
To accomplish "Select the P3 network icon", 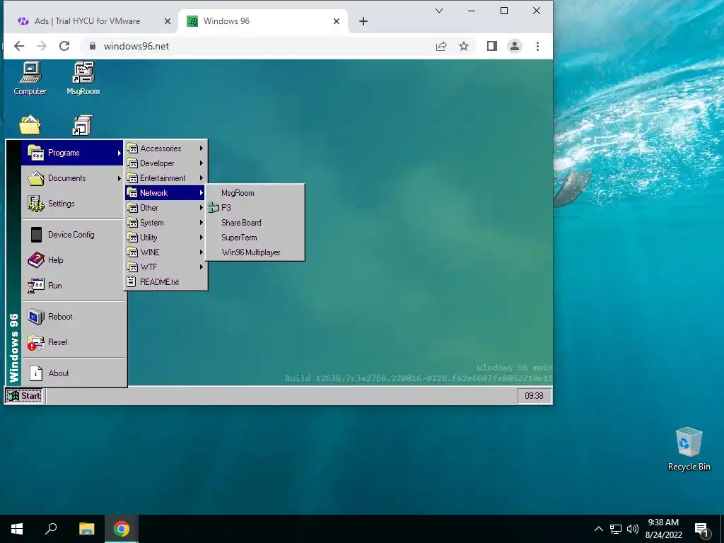I will tap(214, 208).
